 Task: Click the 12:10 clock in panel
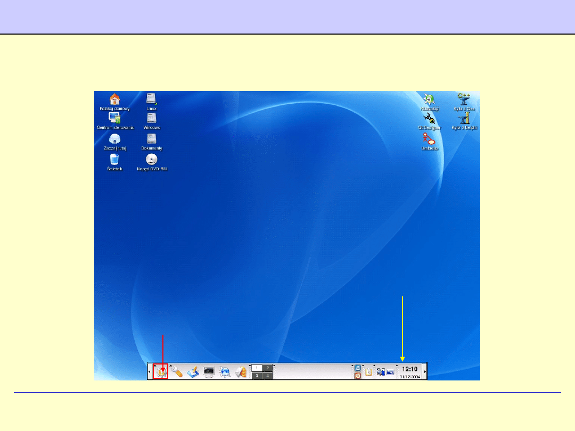[409, 369]
